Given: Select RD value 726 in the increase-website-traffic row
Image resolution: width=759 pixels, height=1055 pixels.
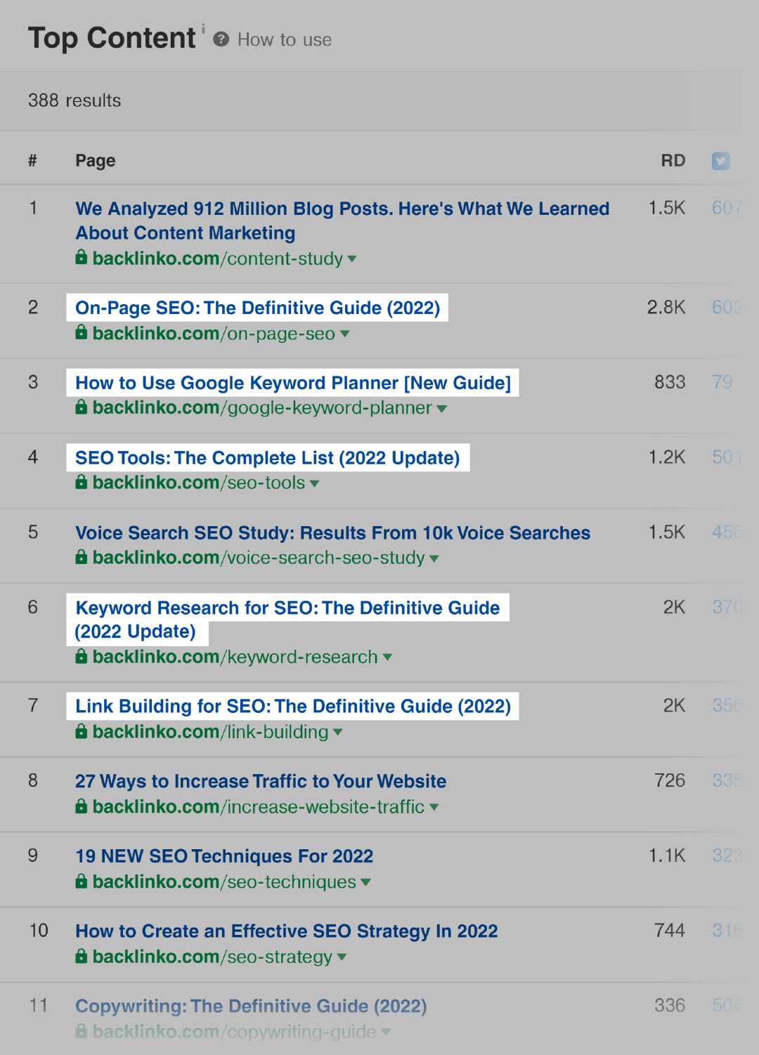Looking at the screenshot, I should [x=670, y=780].
